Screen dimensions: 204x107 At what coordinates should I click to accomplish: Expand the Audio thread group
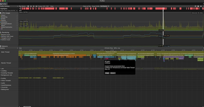click(1, 83)
